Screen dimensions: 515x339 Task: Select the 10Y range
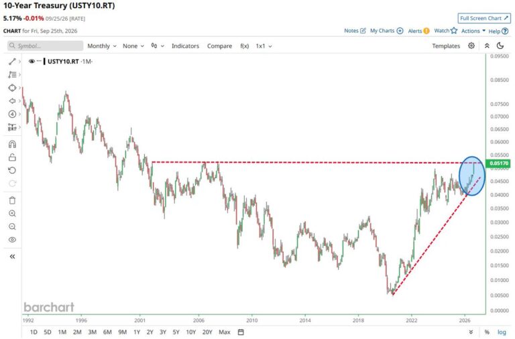coord(191,332)
